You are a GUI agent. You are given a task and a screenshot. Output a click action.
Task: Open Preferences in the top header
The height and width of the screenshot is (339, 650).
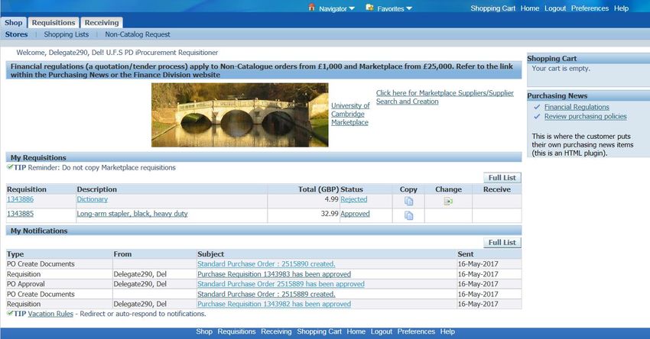point(590,8)
